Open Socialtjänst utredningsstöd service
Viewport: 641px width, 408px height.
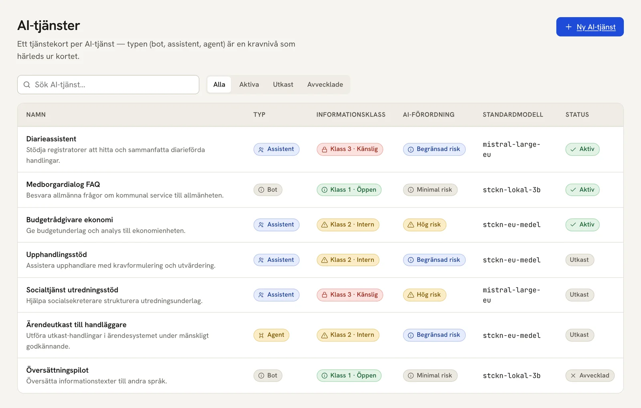coord(72,290)
